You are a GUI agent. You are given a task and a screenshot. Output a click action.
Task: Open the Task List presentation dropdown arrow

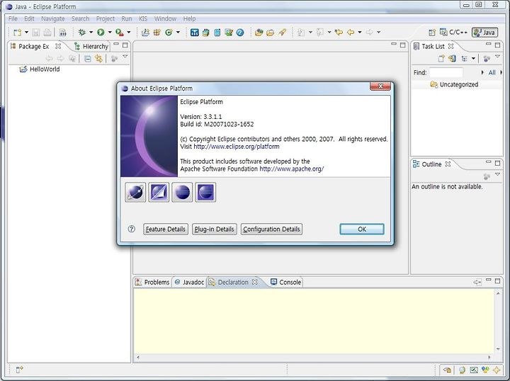point(473,59)
